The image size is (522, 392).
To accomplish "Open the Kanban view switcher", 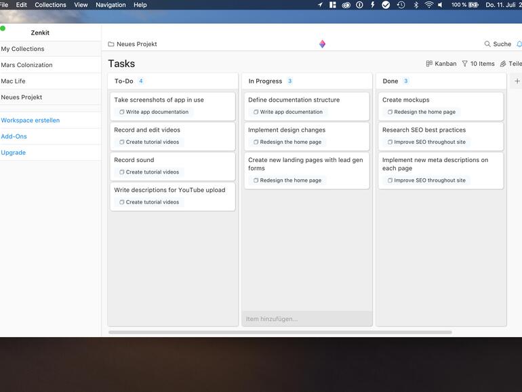I will (441, 63).
